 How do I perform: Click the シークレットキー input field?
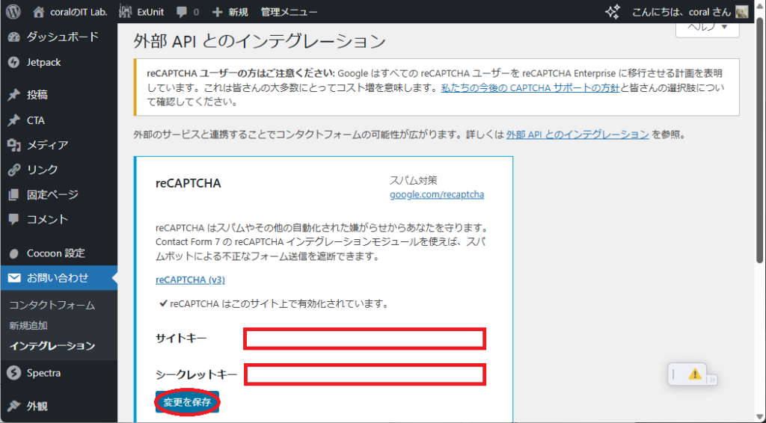[x=365, y=374]
